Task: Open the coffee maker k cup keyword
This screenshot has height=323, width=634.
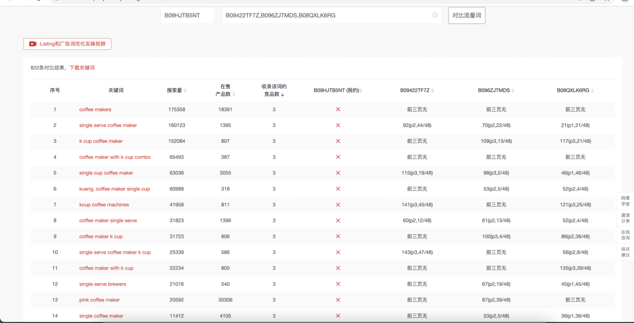Action: [101, 237]
